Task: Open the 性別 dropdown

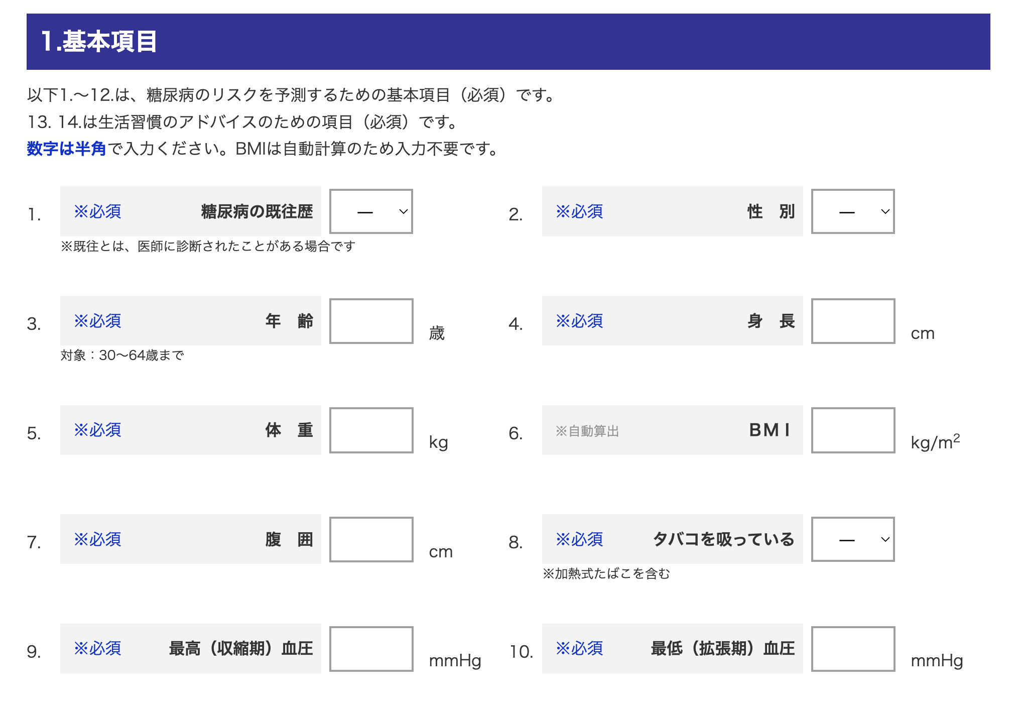Action: 853,211
